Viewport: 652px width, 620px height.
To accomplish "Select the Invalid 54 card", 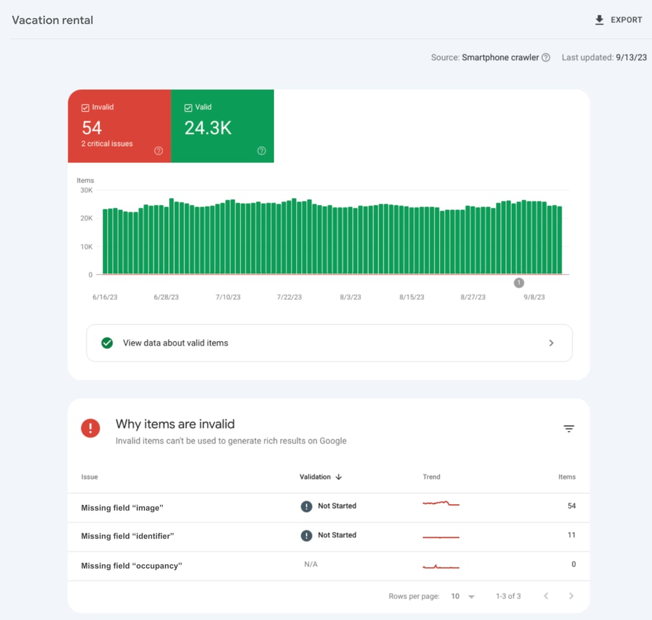I will (119, 126).
